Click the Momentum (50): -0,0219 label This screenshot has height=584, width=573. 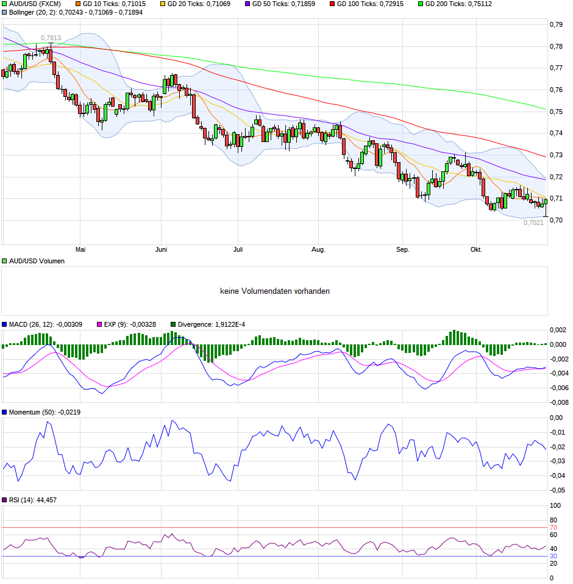click(44, 412)
